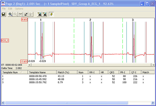Open the File menu
156x106 pixels.
(4, 9)
